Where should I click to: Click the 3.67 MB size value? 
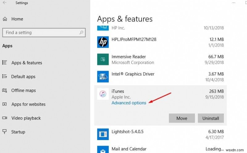point(216,74)
